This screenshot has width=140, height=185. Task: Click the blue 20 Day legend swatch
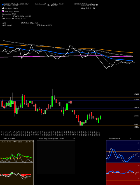click(x=3, y=5)
